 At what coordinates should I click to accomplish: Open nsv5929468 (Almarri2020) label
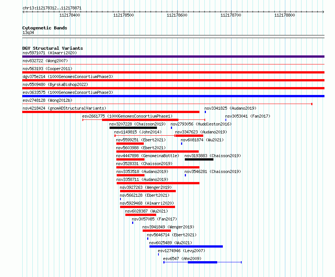pyautogui.click(x=147, y=203)
